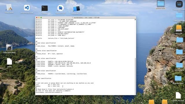Select the private_key.pepk file icon

click(178, 96)
